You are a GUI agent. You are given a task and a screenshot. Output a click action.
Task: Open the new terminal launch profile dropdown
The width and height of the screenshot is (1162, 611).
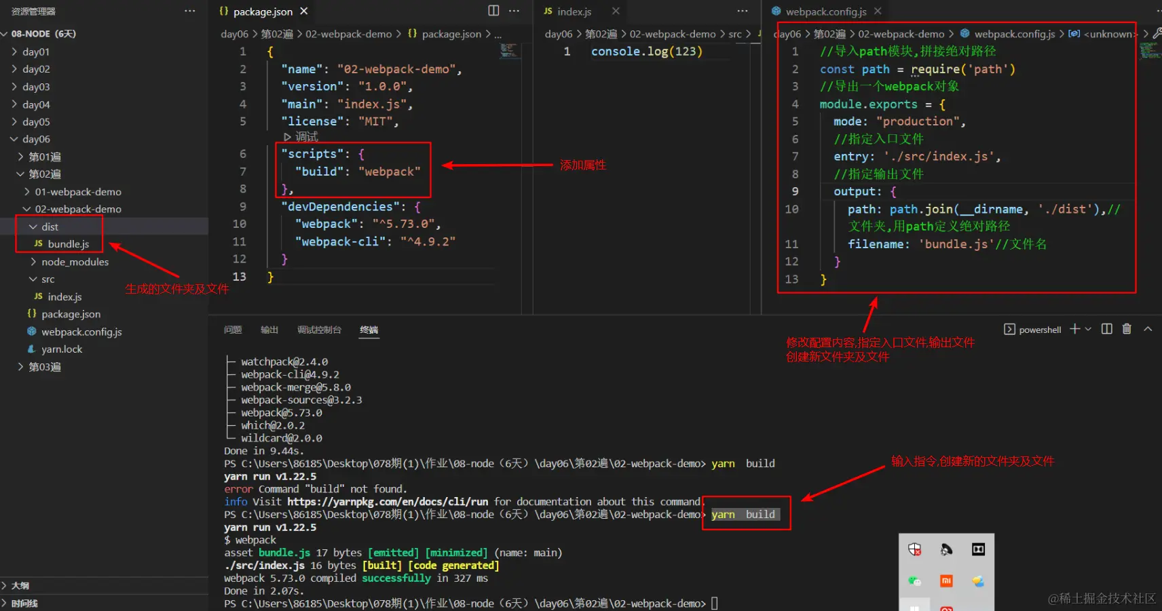click(x=1088, y=329)
